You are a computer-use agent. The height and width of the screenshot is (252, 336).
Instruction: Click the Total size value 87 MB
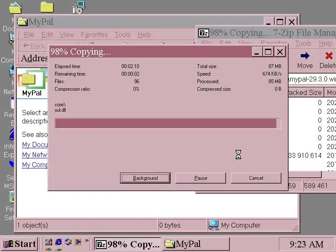[275, 66]
